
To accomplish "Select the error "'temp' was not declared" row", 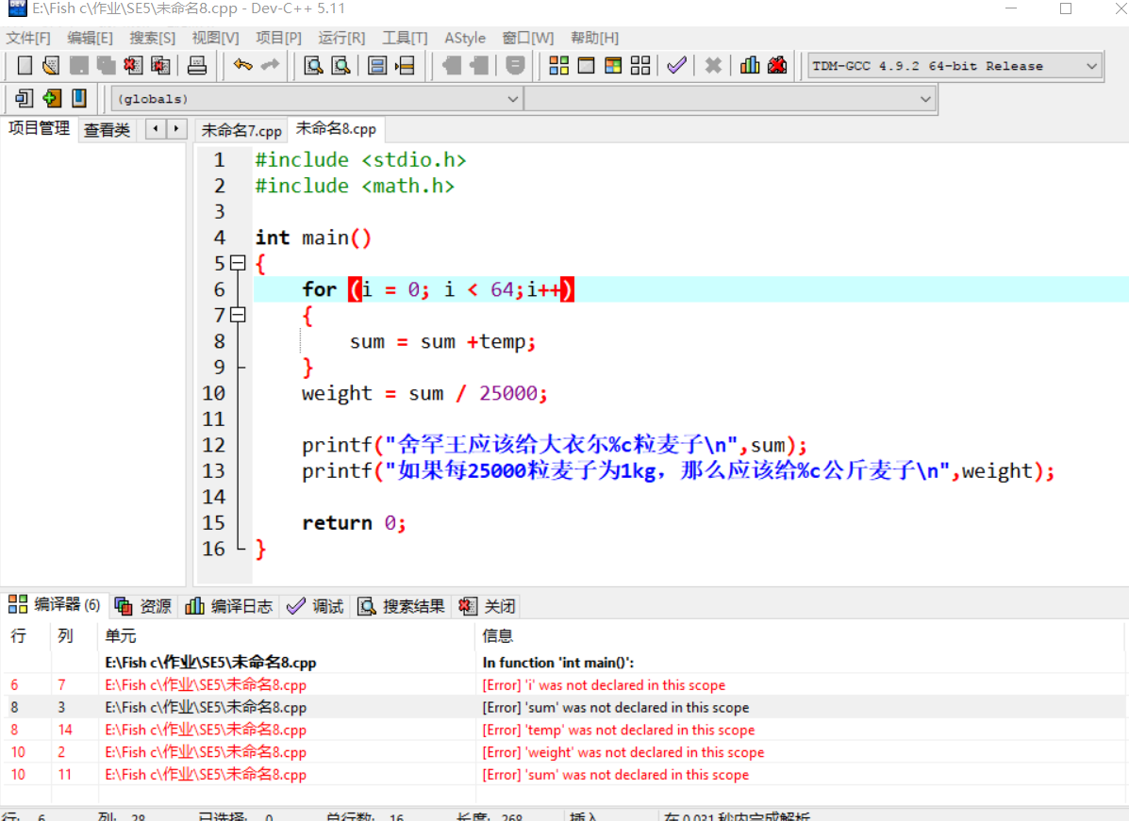I will click(x=563, y=730).
